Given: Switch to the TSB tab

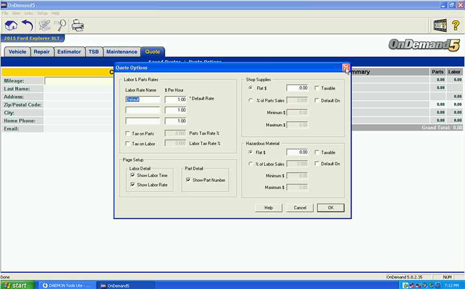Looking at the screenshot, I should (x=94, y=52).
